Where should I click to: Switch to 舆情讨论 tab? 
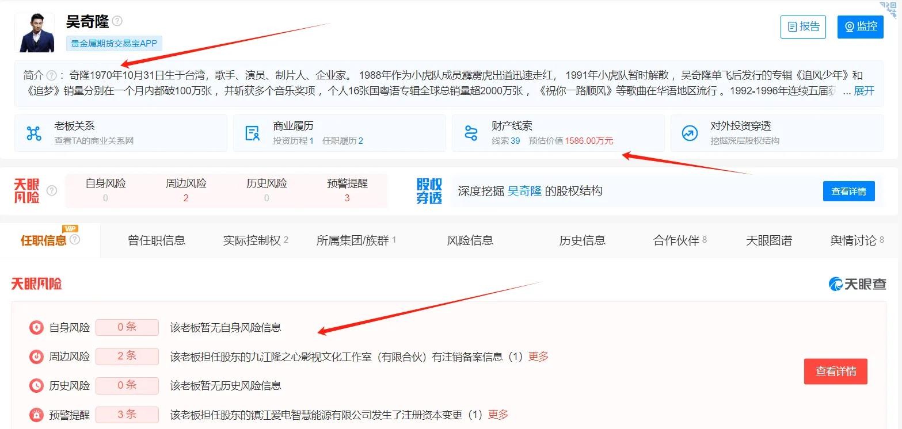pyautogui.click(x=857, y=240)
